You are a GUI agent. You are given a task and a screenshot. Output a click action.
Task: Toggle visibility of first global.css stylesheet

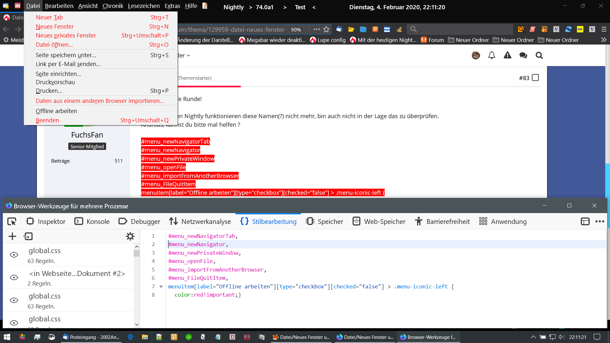pyautogui.click(x=14, y=255)
